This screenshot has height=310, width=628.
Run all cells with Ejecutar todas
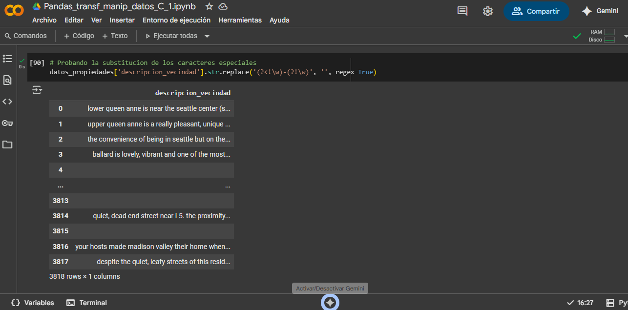pos(171,36)
